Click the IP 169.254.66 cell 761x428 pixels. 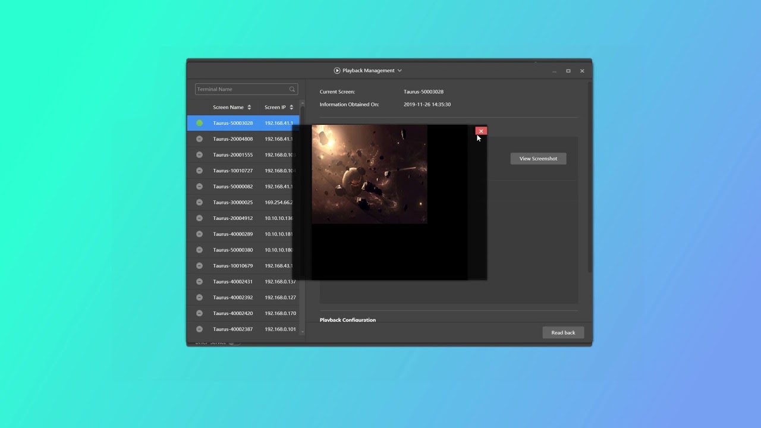click(x=279, y=202)
